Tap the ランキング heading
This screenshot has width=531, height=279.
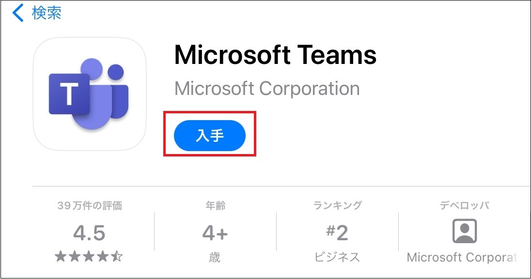point(337,205)
